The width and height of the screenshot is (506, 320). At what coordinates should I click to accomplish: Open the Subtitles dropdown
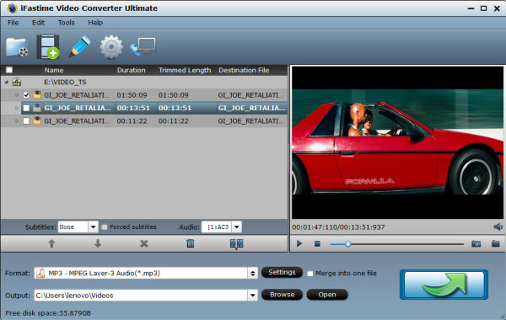(x=93, y=227)
